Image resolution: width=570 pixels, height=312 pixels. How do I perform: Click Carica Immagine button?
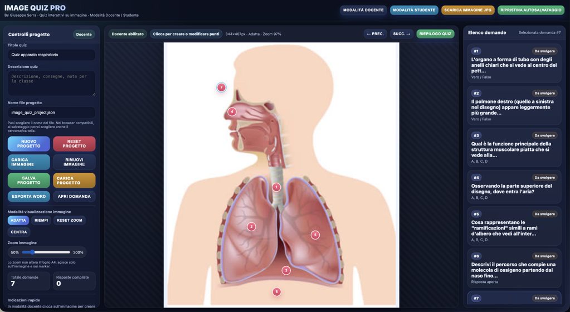(29, 162)
